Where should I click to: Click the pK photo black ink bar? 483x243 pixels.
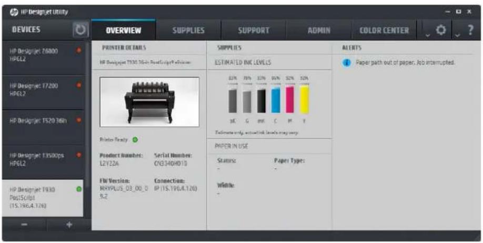pyautogui.click(x=233, y=101)
